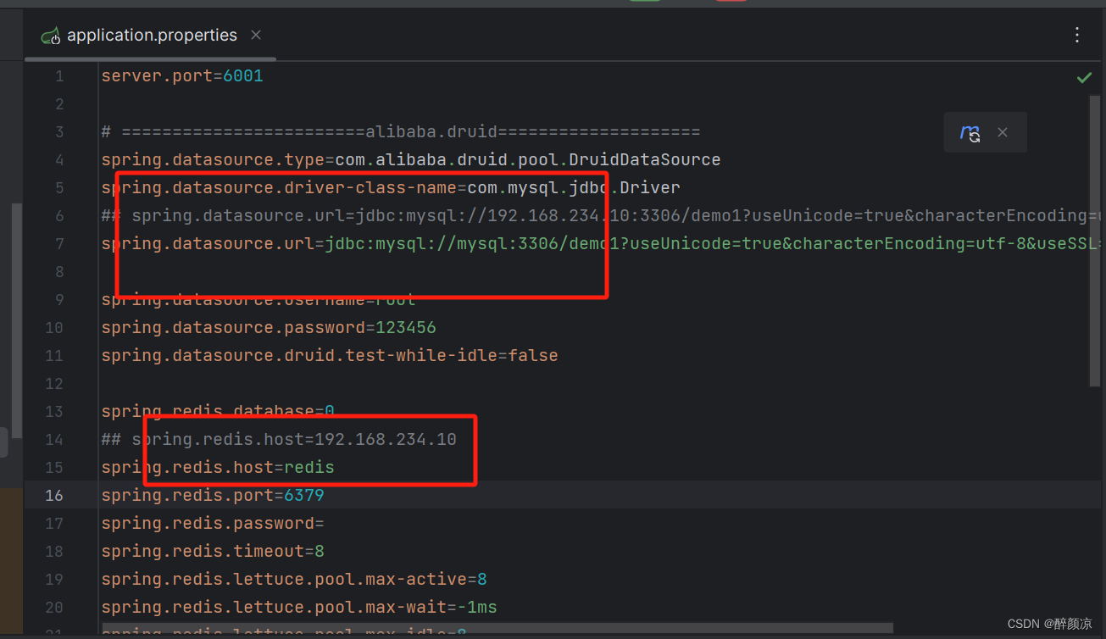Click on server.port=6001 line
This screenshot has height=639, width=1106.
pyautogui.click(x=182, y=76)
